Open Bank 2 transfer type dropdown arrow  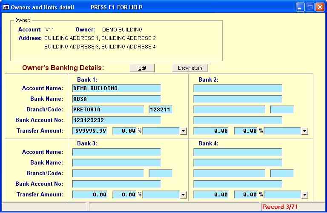[305, 131]
